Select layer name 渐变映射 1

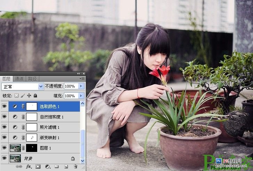tap(50, 137)
